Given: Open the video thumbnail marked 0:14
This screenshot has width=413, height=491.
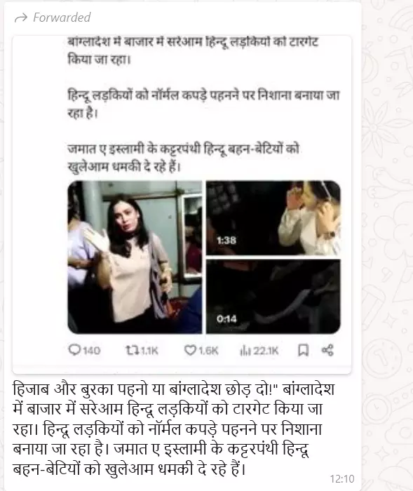Looking at the screenshot, I should (x=273, y=297).
